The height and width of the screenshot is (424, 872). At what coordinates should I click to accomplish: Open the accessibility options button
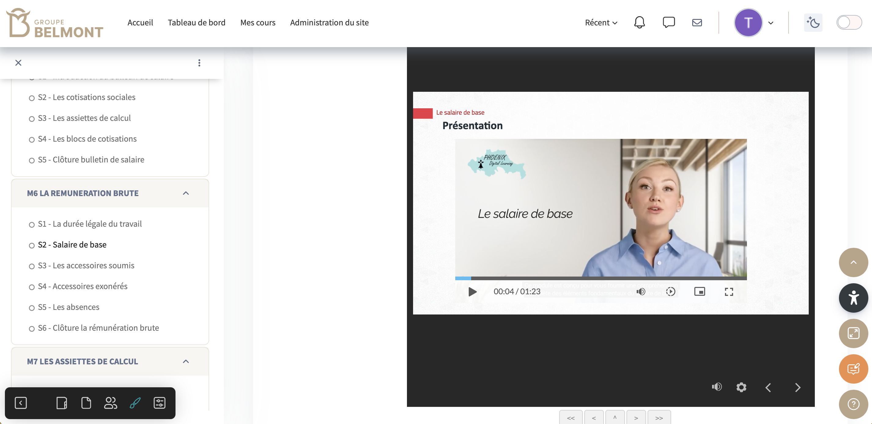point(853,298)
